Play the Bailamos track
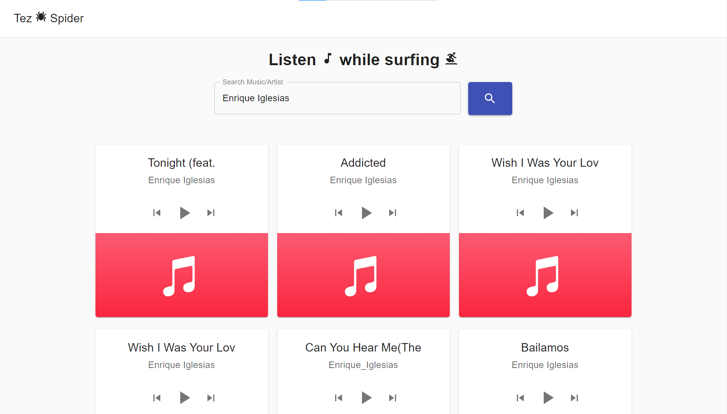 pos(548,398)
